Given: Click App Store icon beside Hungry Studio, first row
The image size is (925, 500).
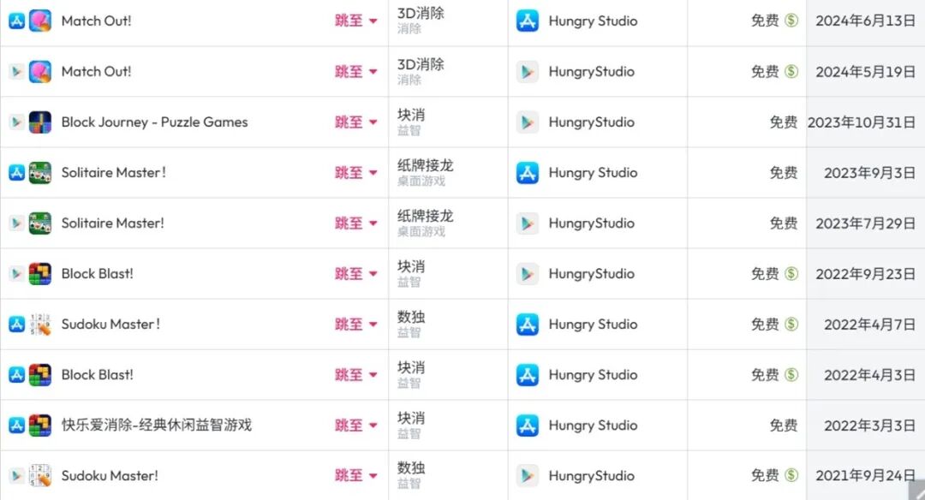Looking at the screenshot, I should coord(528,21).
